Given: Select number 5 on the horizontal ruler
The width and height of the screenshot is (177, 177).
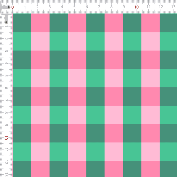Looking at the screenshot, I should coord(74,7).
